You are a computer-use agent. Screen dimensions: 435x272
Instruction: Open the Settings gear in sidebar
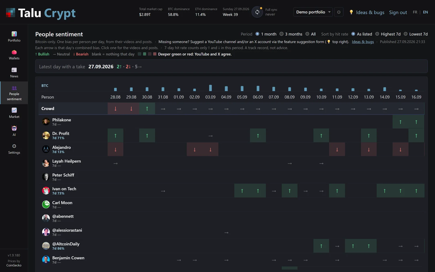14,146
